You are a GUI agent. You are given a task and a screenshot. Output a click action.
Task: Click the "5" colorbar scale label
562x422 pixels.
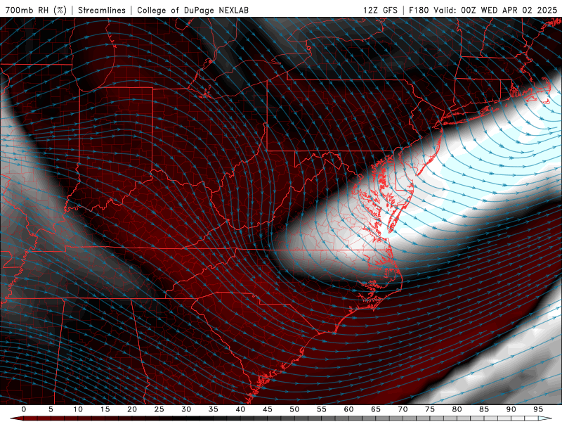(x=51, y=409)
